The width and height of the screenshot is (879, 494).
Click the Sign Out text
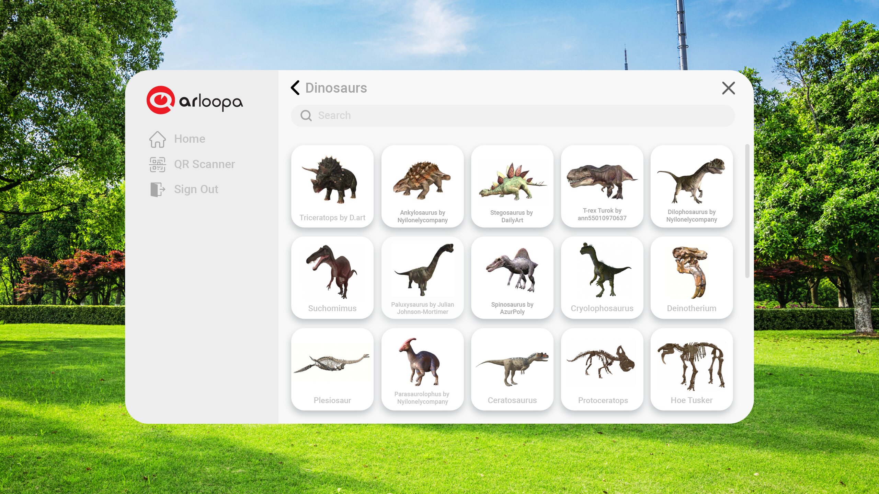tap(196, 189)
